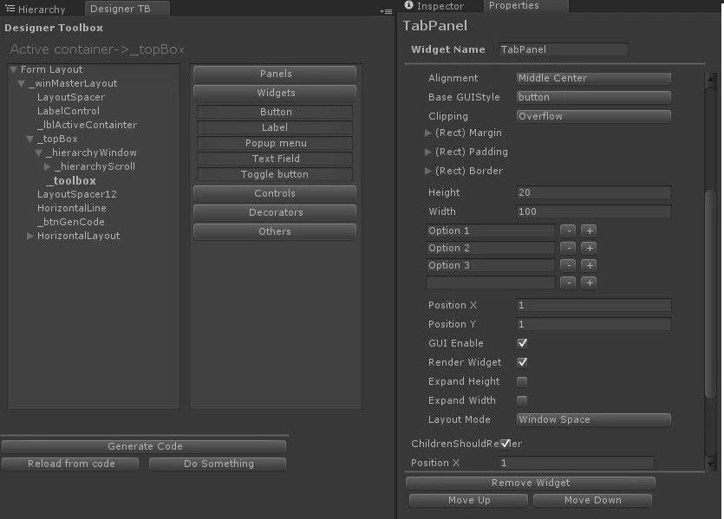This screenshot has width=724, height=519.
Task: Select LabelControl in the layout tree
Action: [x=68, y=111]
